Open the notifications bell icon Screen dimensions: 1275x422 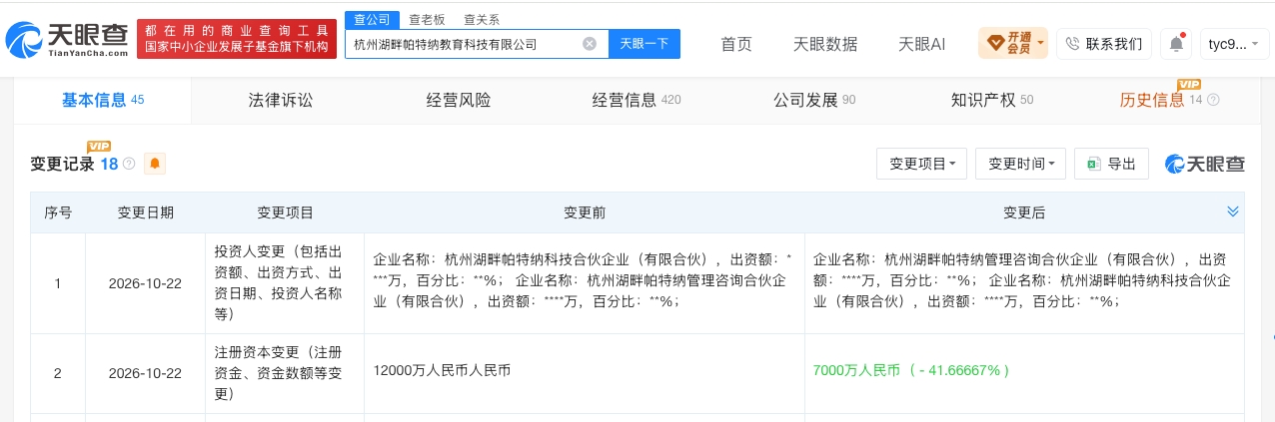point(1176,44)
